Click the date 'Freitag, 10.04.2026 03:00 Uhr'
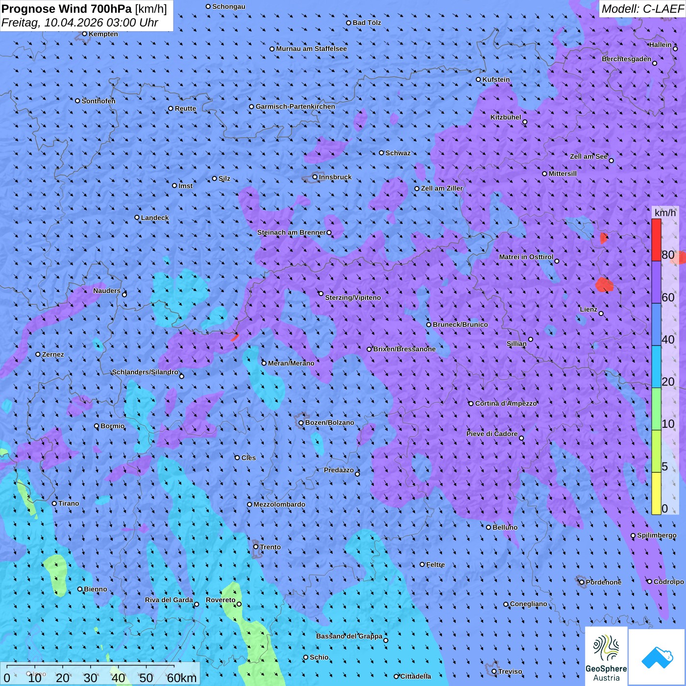The width and height of the screenshot is (686, 686). coord(80,23)
